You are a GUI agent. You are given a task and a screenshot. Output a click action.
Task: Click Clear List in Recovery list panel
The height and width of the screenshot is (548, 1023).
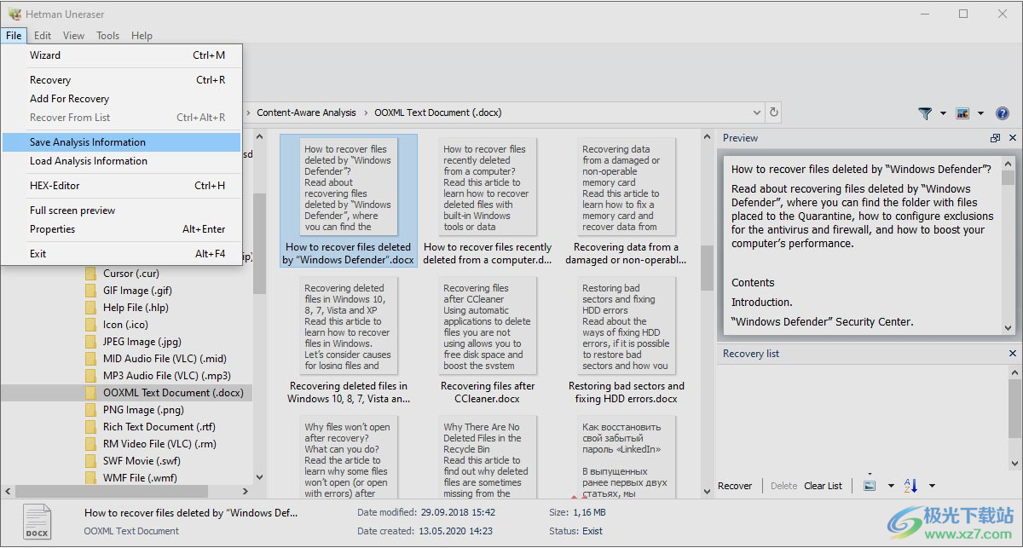[x=823, y=486]
